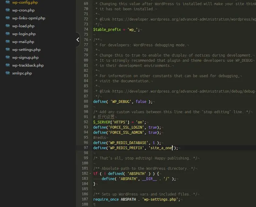Click the closing brace on line 104

pos(94,184)
